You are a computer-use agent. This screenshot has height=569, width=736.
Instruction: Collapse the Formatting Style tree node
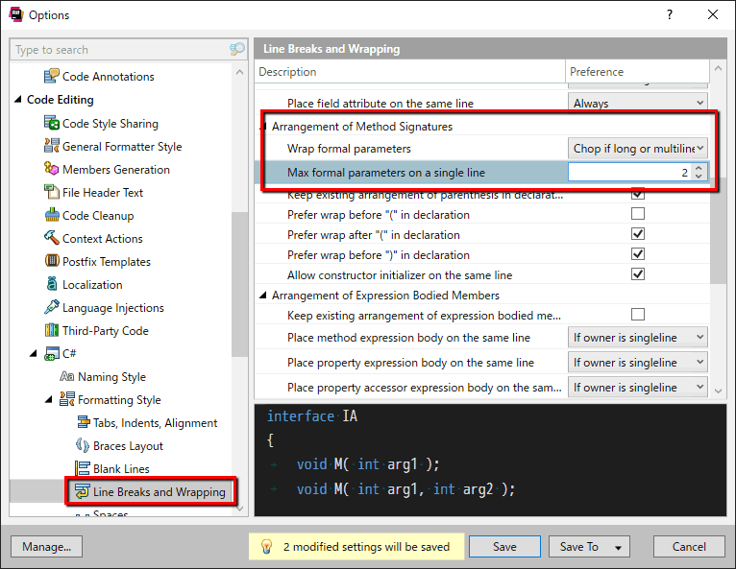pos(49,399)
